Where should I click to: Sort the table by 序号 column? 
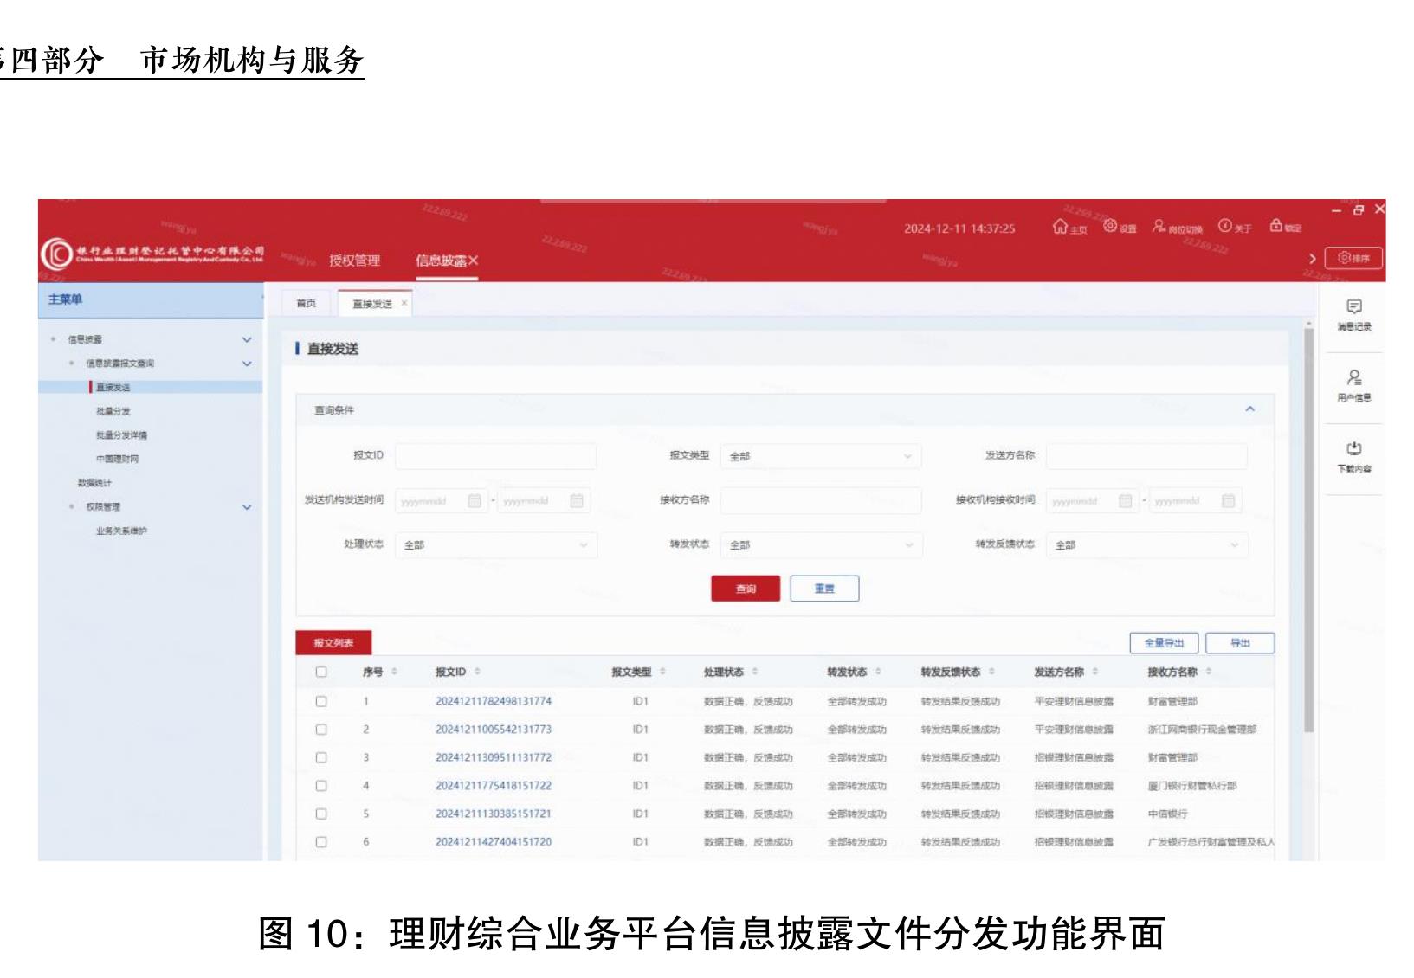coord(394,672)
